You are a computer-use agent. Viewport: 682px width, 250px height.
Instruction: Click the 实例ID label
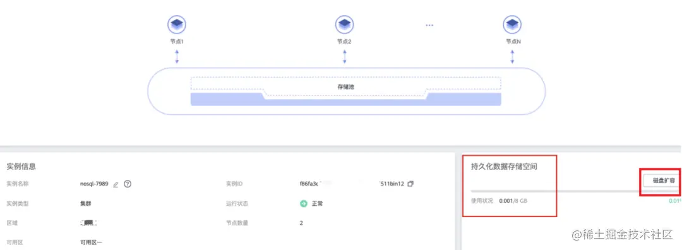coord(234,184)
